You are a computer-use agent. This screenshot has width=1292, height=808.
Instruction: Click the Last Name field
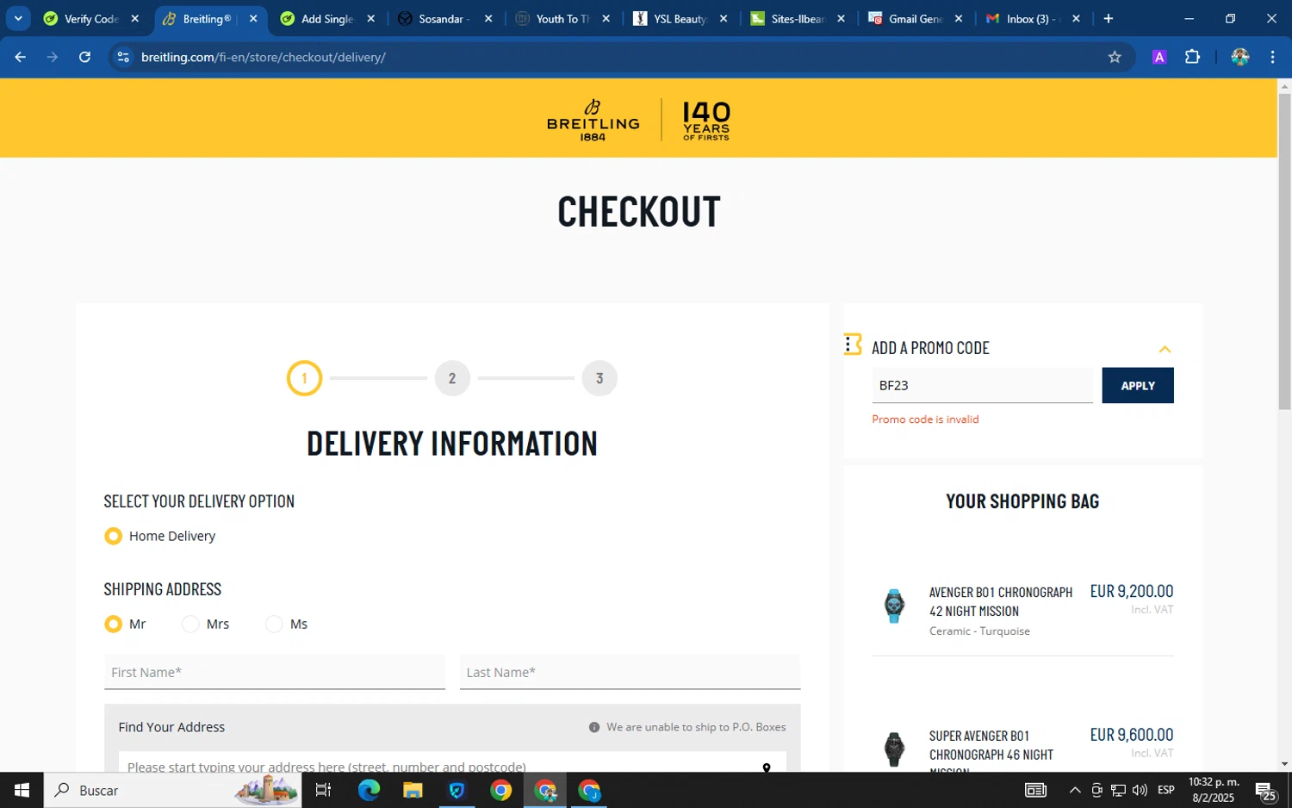pos(630,672)
